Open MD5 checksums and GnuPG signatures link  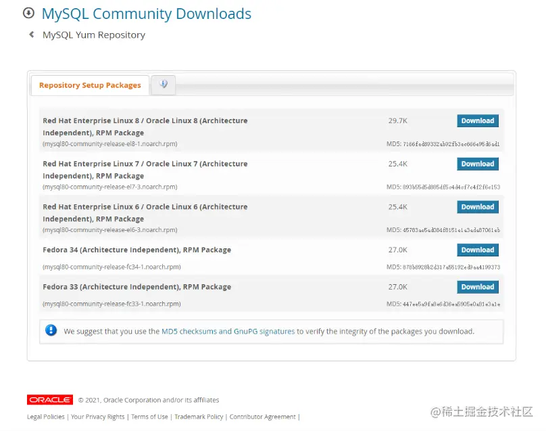(x=228, y=332)
